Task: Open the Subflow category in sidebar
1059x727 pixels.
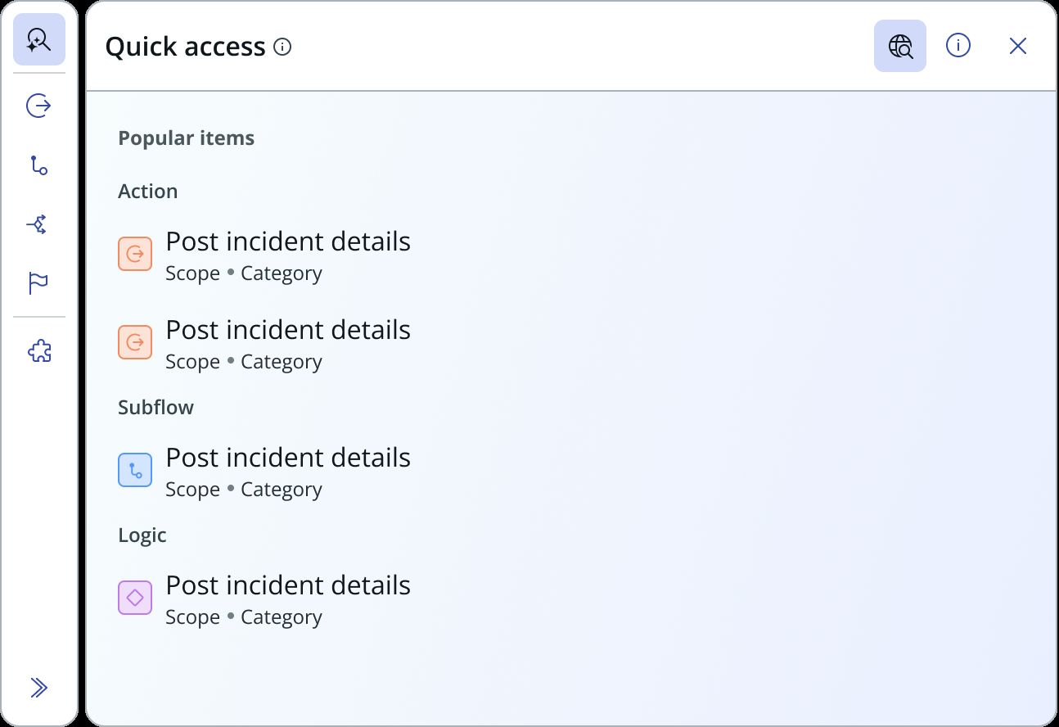Action: 39,165
